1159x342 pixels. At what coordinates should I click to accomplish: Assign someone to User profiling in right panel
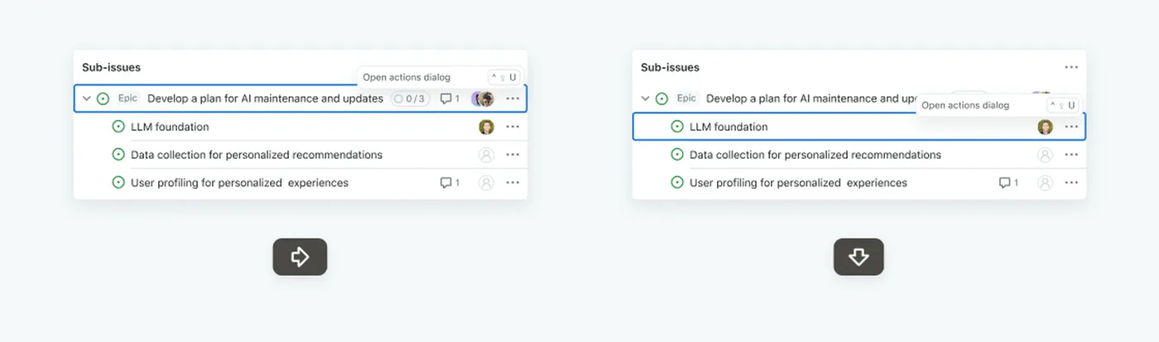coord(1045,183)
